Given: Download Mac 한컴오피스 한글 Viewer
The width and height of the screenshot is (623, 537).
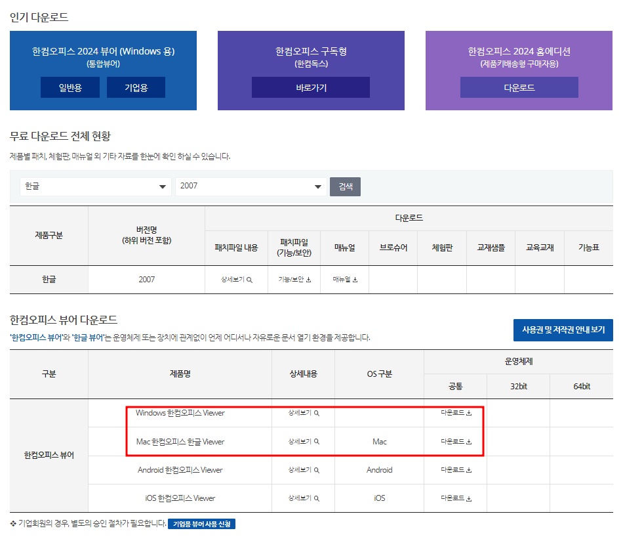Looking at the screenshot, I should click(x=456, y=442).
